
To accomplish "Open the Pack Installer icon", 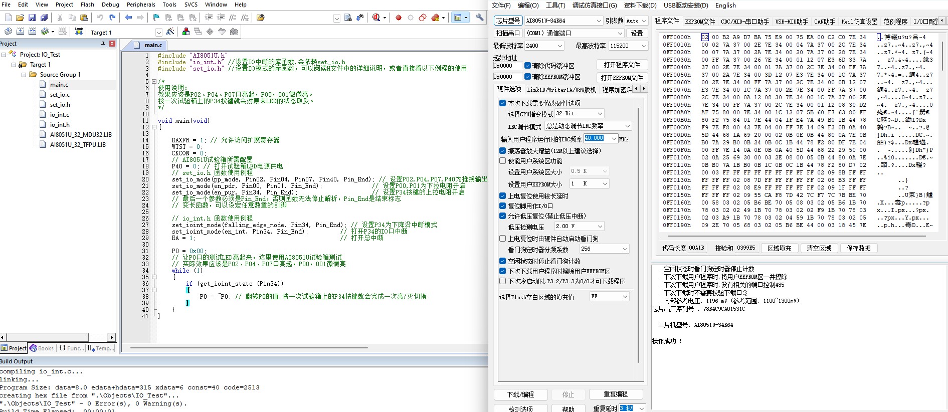I will [x=234, y=32].
